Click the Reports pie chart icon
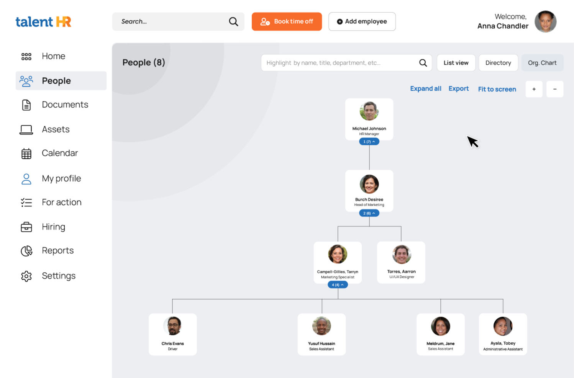574x378 pixels. click(26, 251)
